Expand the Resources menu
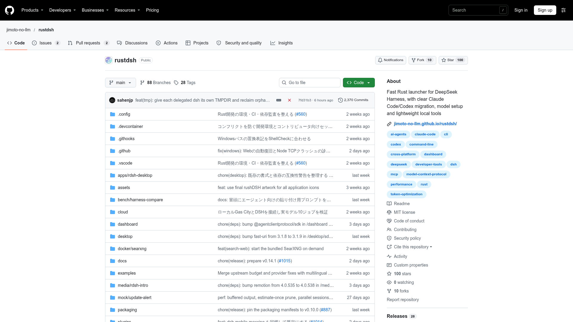This screenshot has height=322, width=573. click(x=127, y=10)
